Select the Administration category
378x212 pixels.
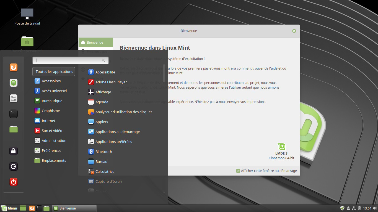pyautogui.click(x=54, y=141)
